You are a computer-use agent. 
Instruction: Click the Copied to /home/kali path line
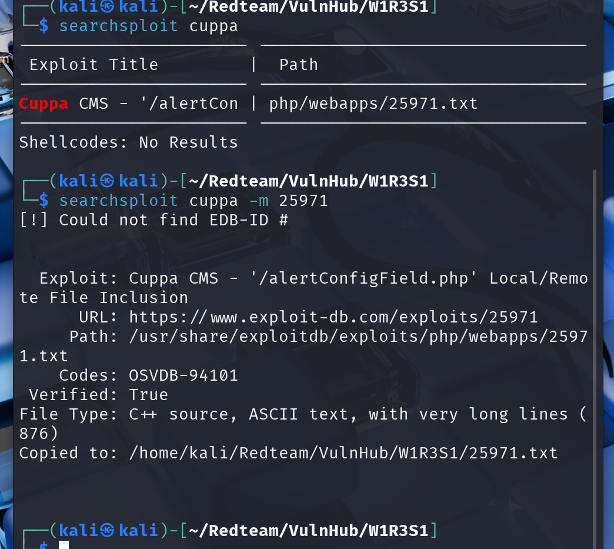[289, 453]
